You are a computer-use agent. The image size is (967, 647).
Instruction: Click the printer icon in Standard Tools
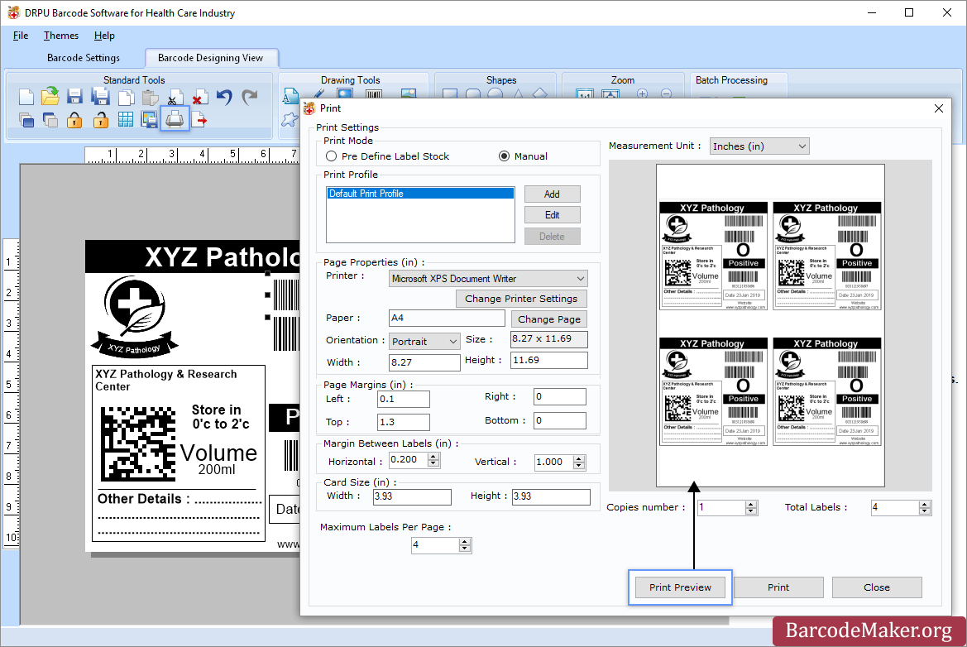(175, 119)
